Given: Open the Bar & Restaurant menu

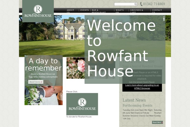Looking at the screenshot, I should [98, 11].
